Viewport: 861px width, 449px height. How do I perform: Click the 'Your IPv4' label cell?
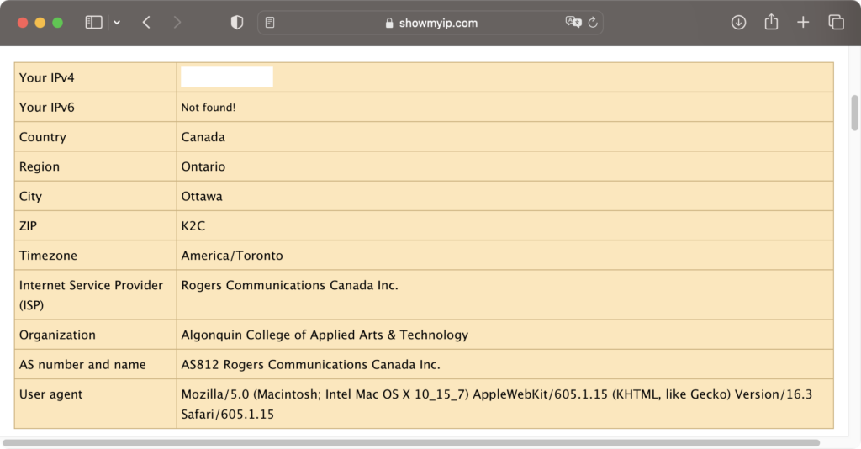coord(96,77)
